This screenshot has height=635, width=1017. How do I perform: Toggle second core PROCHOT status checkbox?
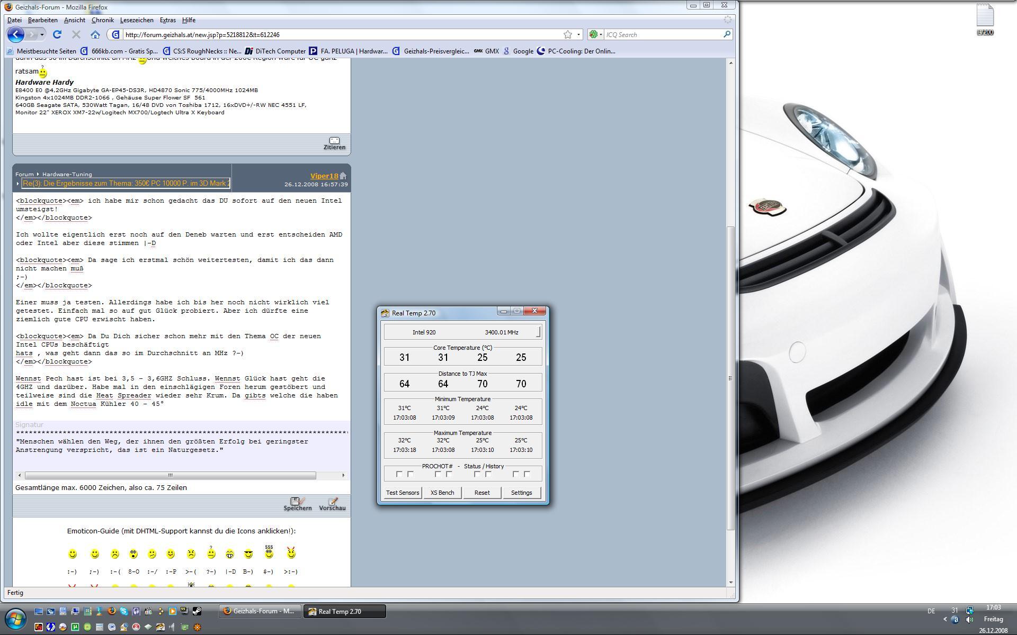[x=438, y=474]
